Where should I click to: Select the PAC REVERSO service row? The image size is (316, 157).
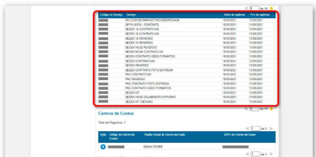pos(187,79)
